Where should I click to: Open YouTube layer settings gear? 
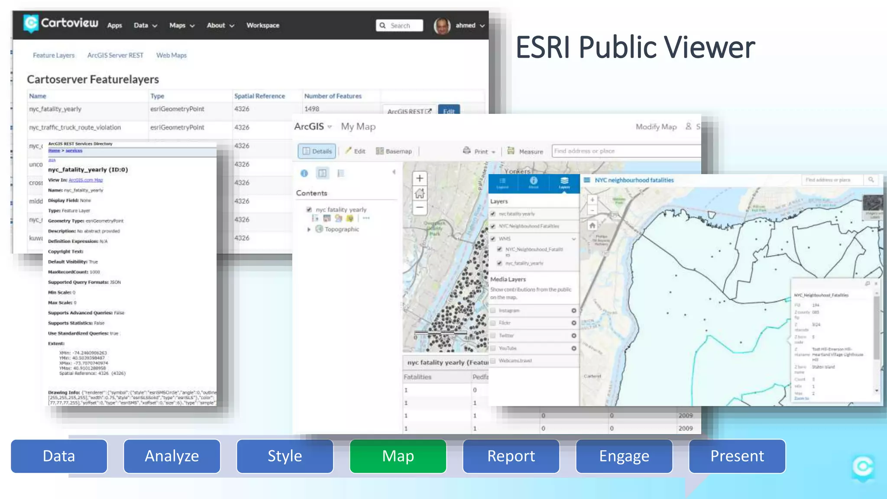click(x=573, y=348)
